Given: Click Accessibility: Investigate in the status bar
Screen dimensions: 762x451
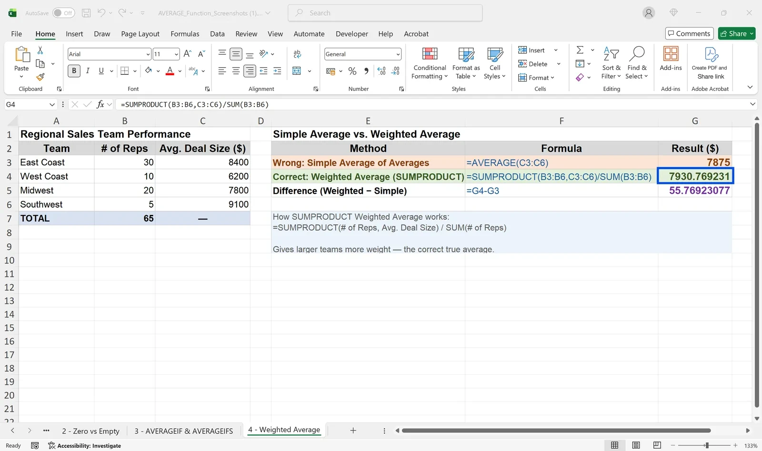Looking at the screenshot, I should point(85,446).
